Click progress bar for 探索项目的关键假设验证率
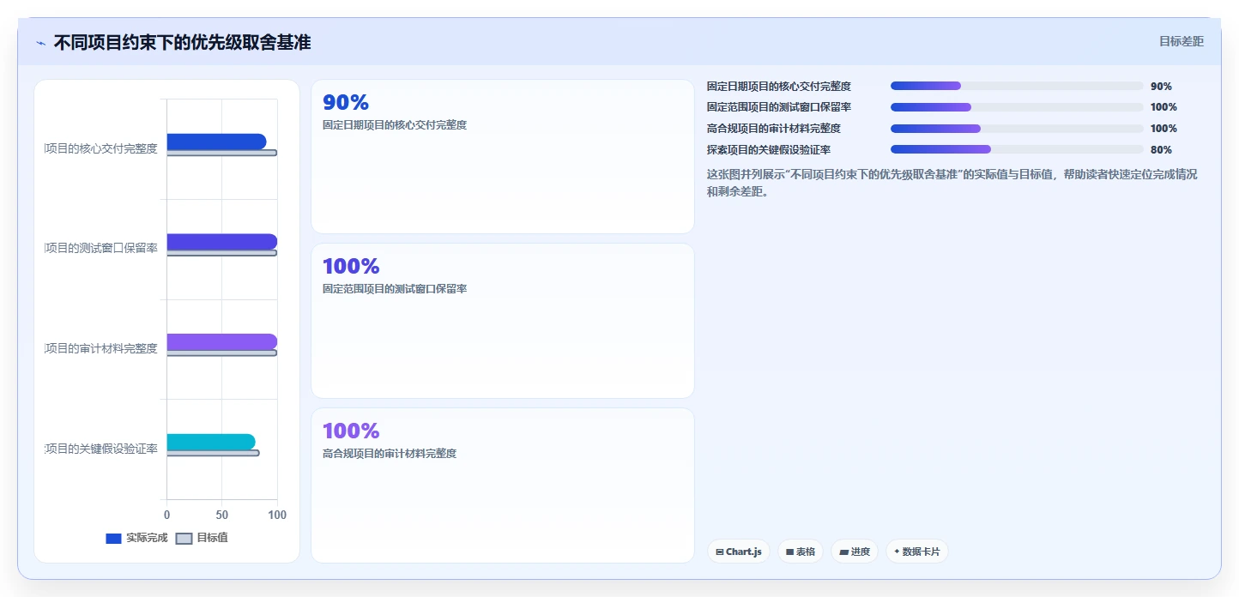 pos(1017,149)
